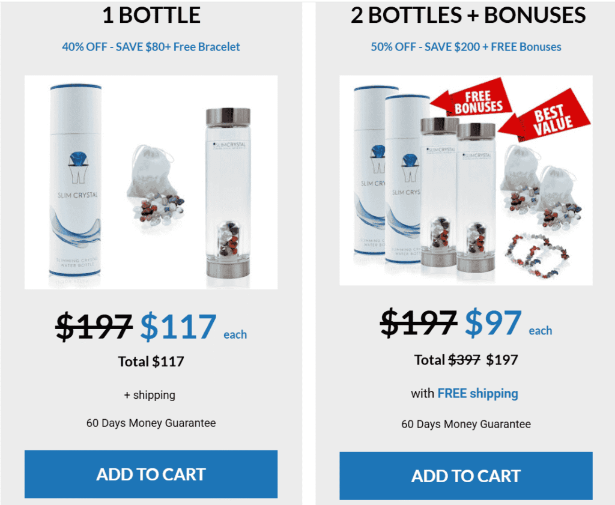Open the 2 bottles bonuses product image
The height and width of the screenshot is (505, 615).
coord(466,180)
